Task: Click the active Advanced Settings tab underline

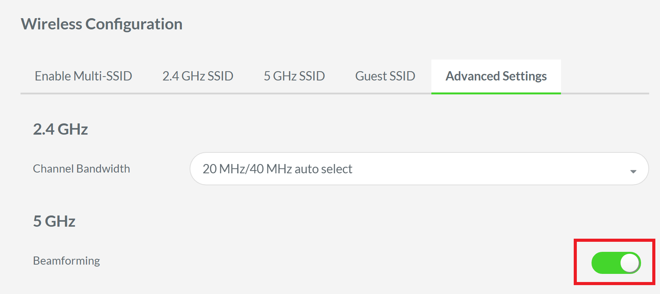Action: [496, 92]
